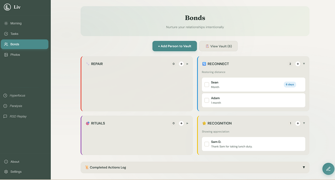The image size is (335, 180).
Task: Click the Liv logo icon
Action: click(7, 7)
